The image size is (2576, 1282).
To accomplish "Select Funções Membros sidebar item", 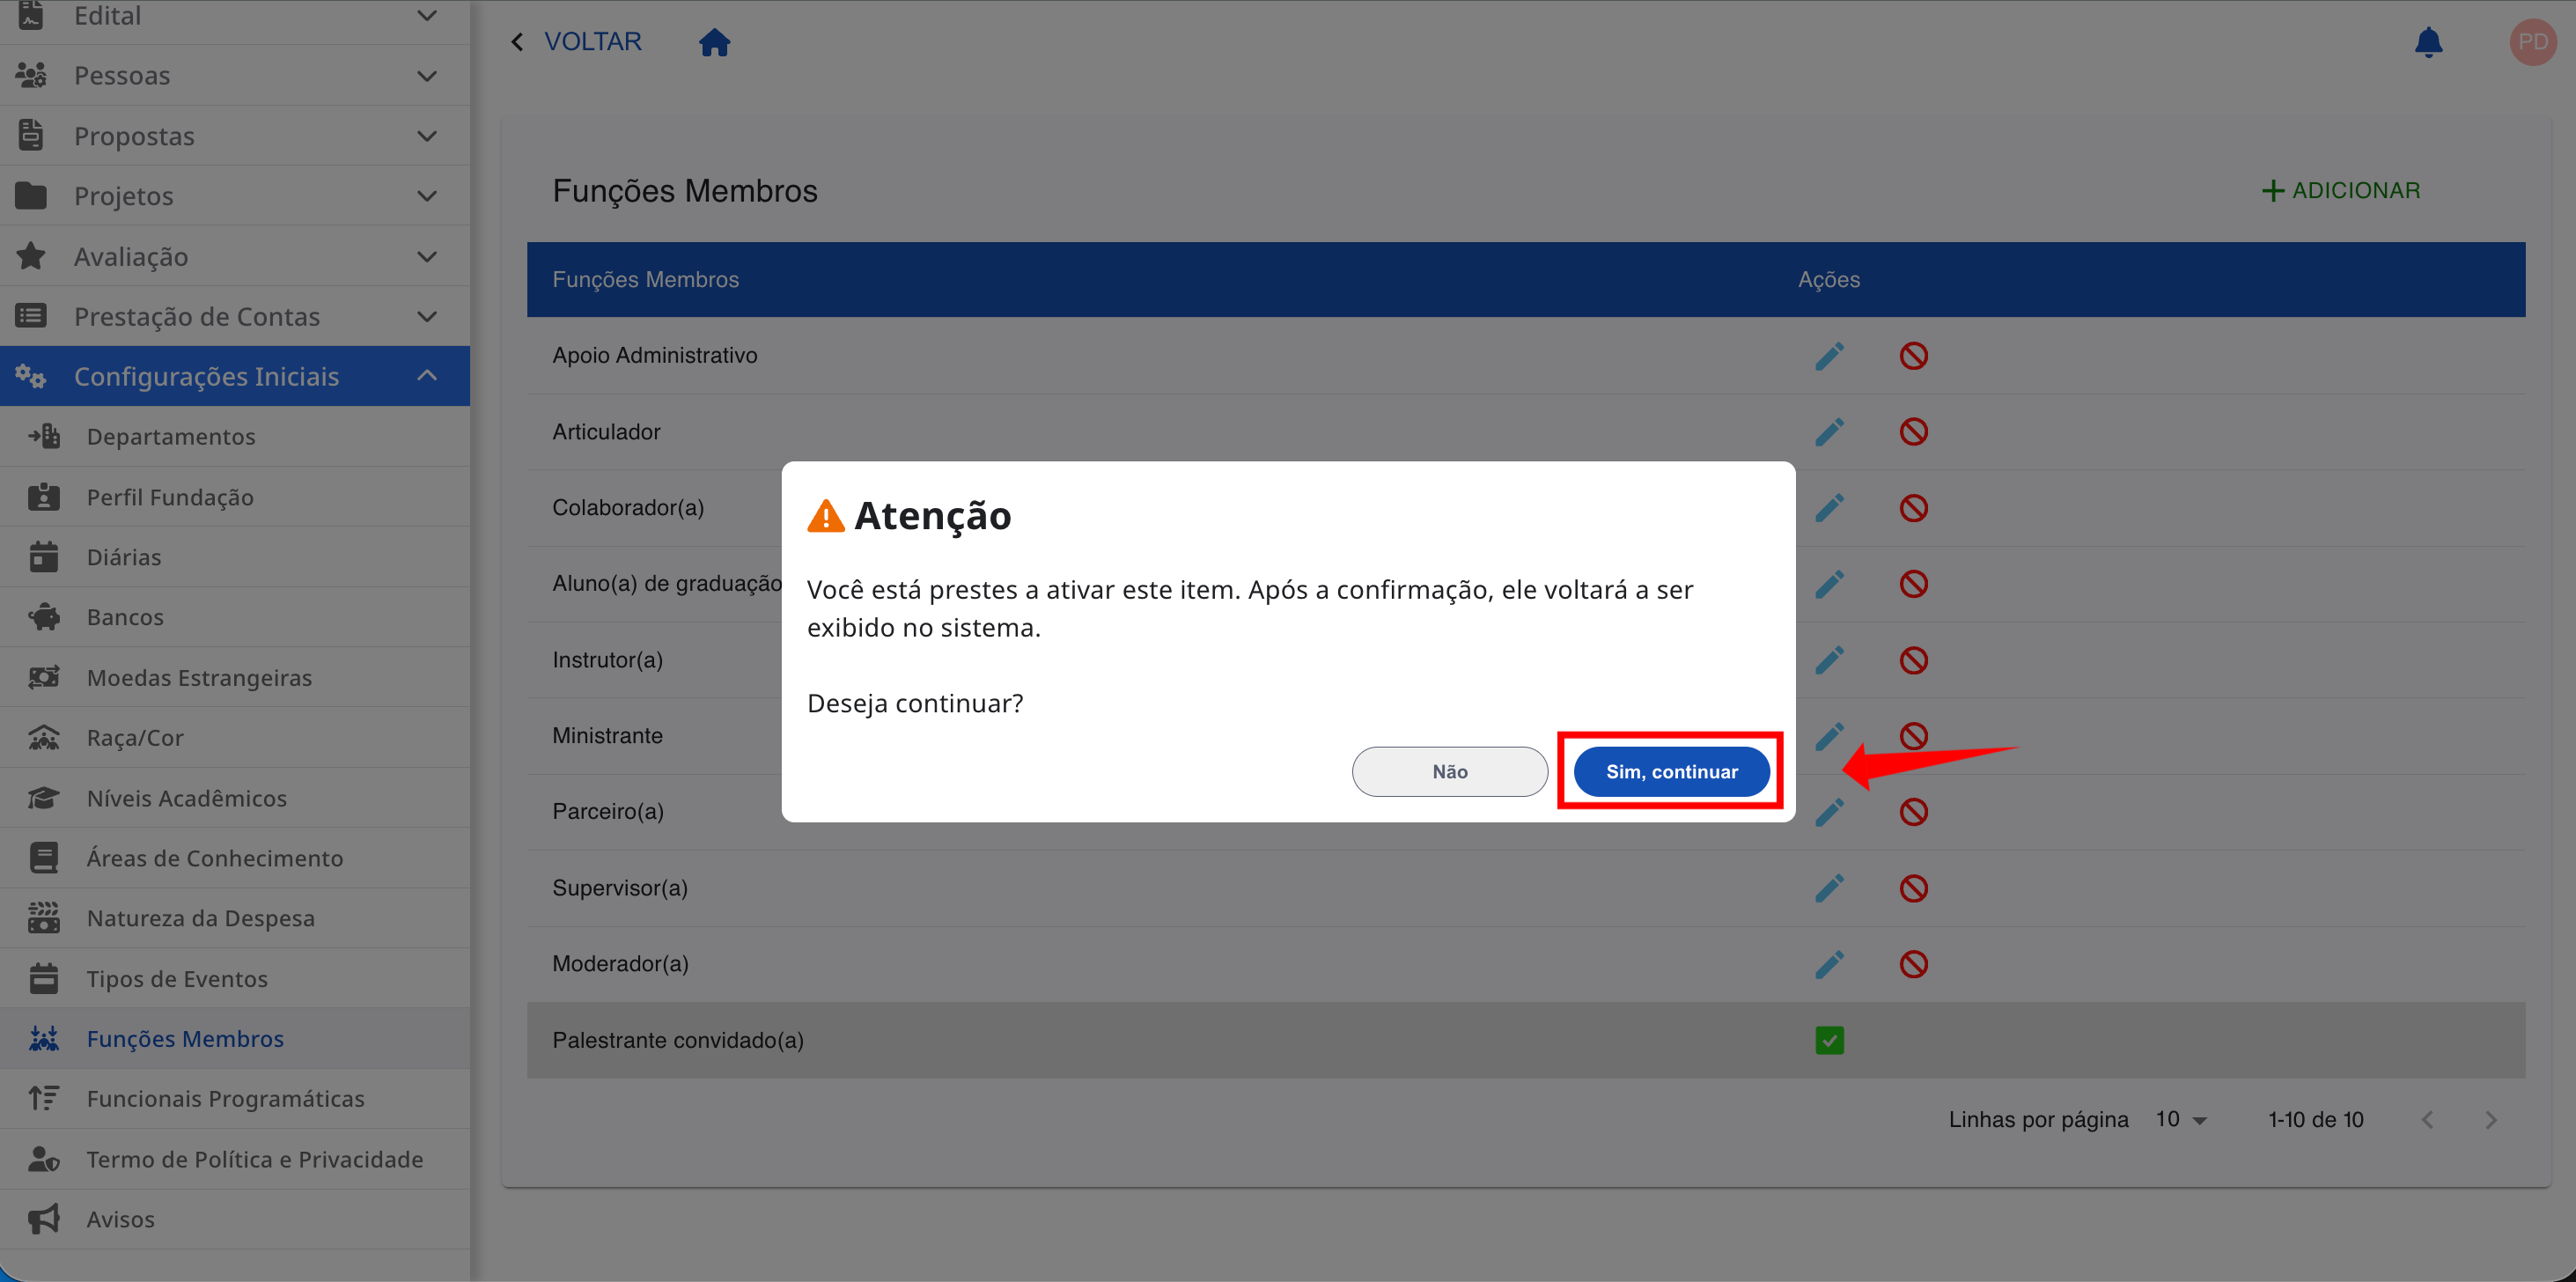I will click(235, 1038).
